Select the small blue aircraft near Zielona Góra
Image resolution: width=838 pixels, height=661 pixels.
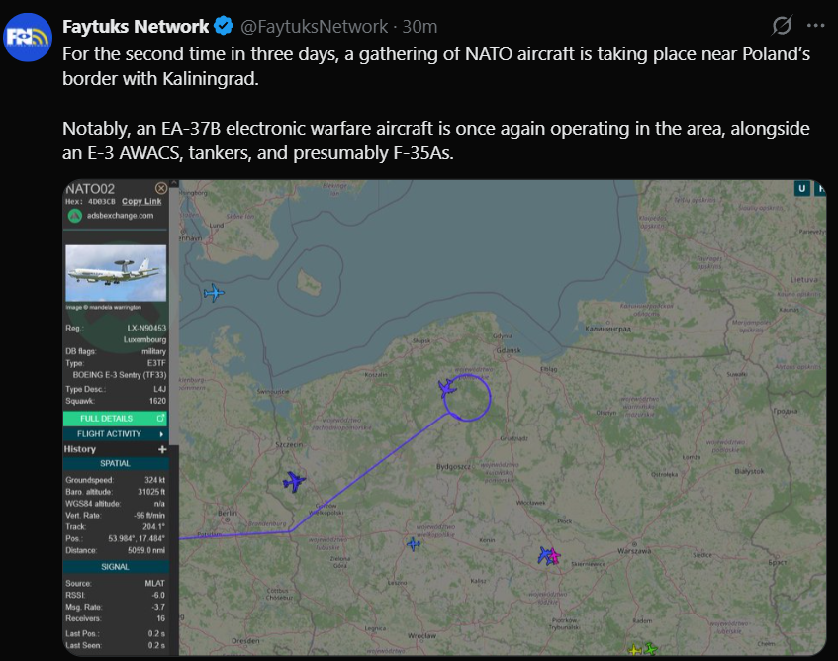tap(414, 544)
